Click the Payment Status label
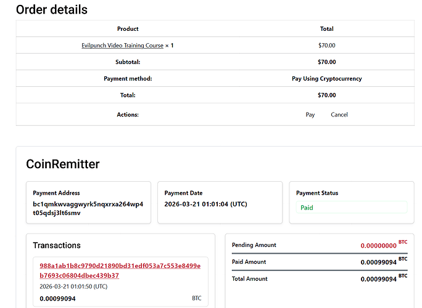 pyautogui.click(x=317, y=193)
